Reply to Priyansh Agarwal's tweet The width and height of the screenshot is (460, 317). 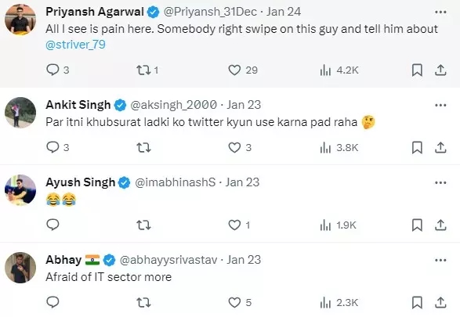(53, 70)
